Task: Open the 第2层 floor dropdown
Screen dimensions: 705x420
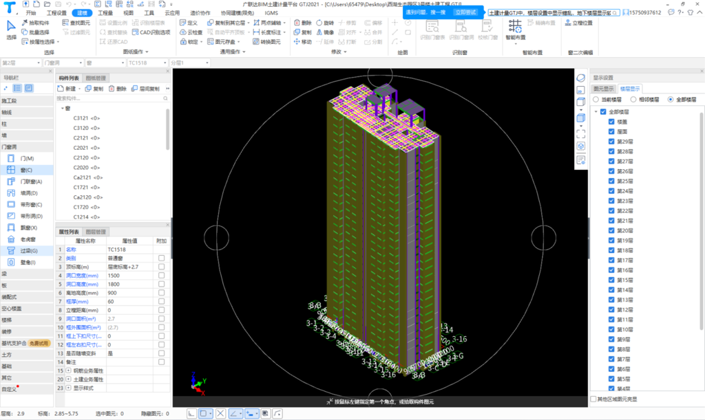Action: [x=21, y=63]
